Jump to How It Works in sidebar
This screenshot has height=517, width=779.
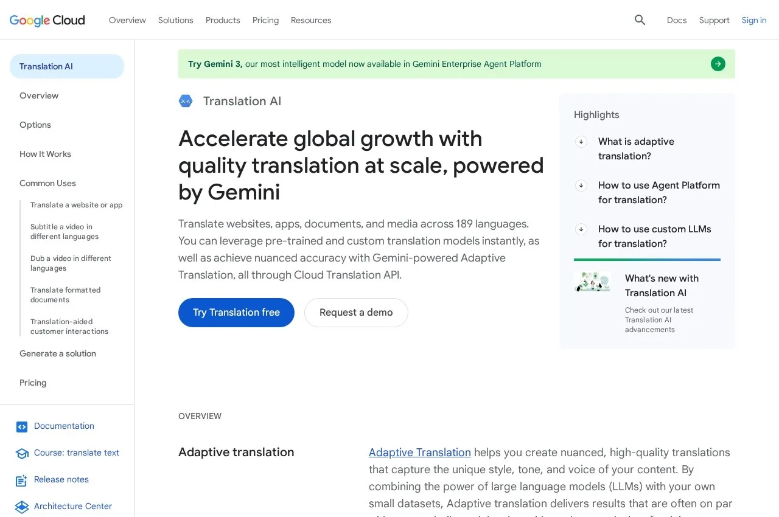[45, 154]
